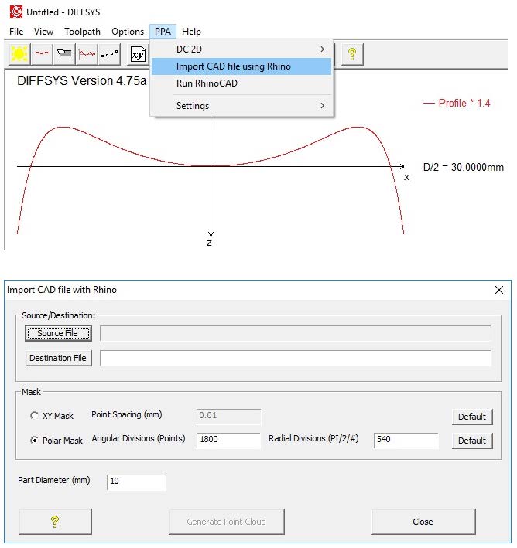Screen dimensions: 517x548
Task: Open the Options menu
Action: [128, 32]
